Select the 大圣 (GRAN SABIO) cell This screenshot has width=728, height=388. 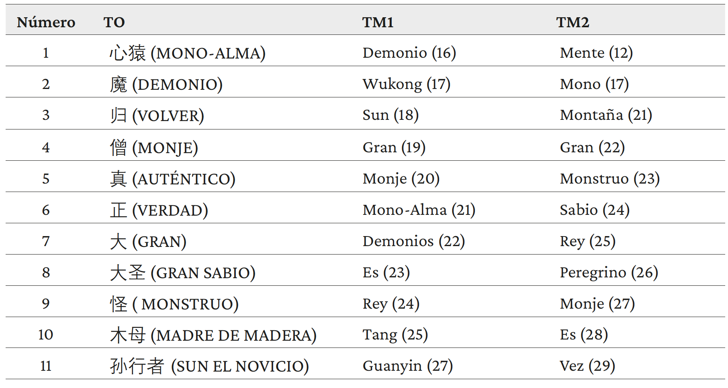pyautogui.click(x=183, y=273)
